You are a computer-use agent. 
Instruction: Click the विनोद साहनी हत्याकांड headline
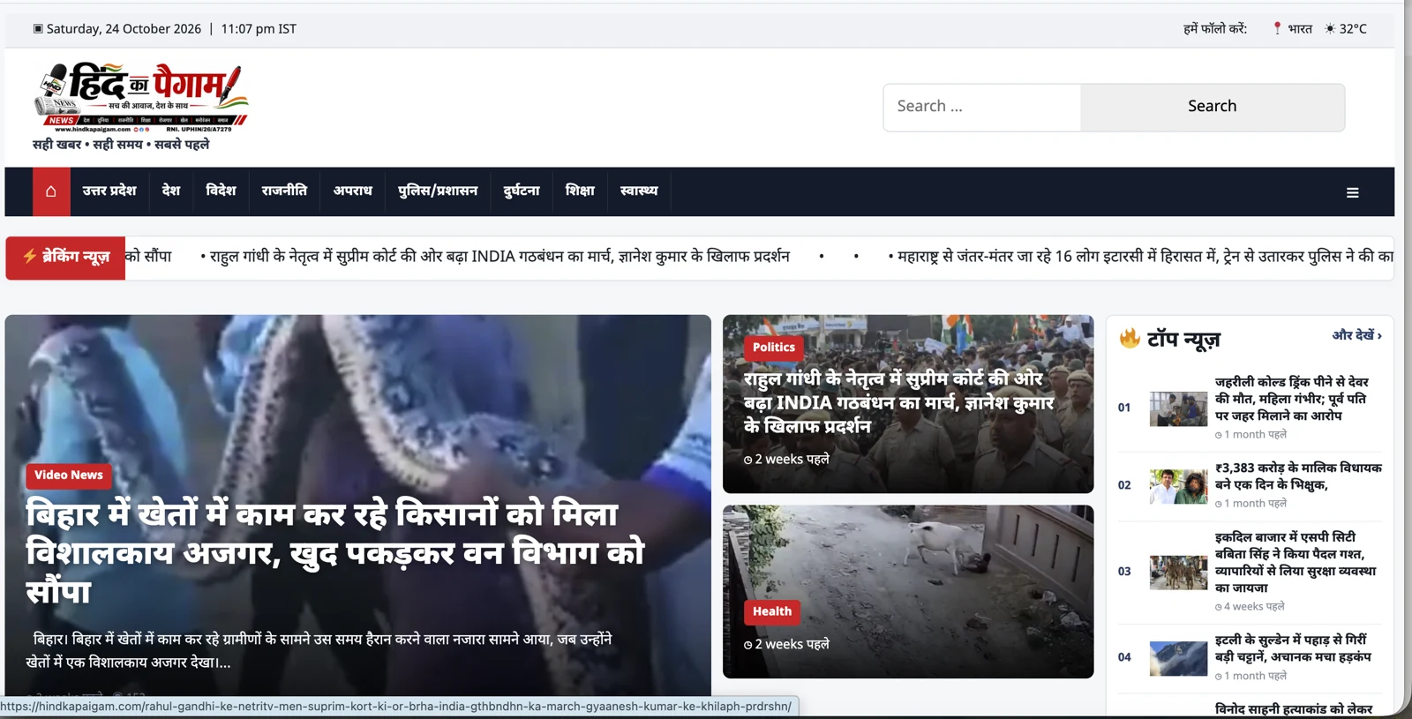pos(1294,709)
